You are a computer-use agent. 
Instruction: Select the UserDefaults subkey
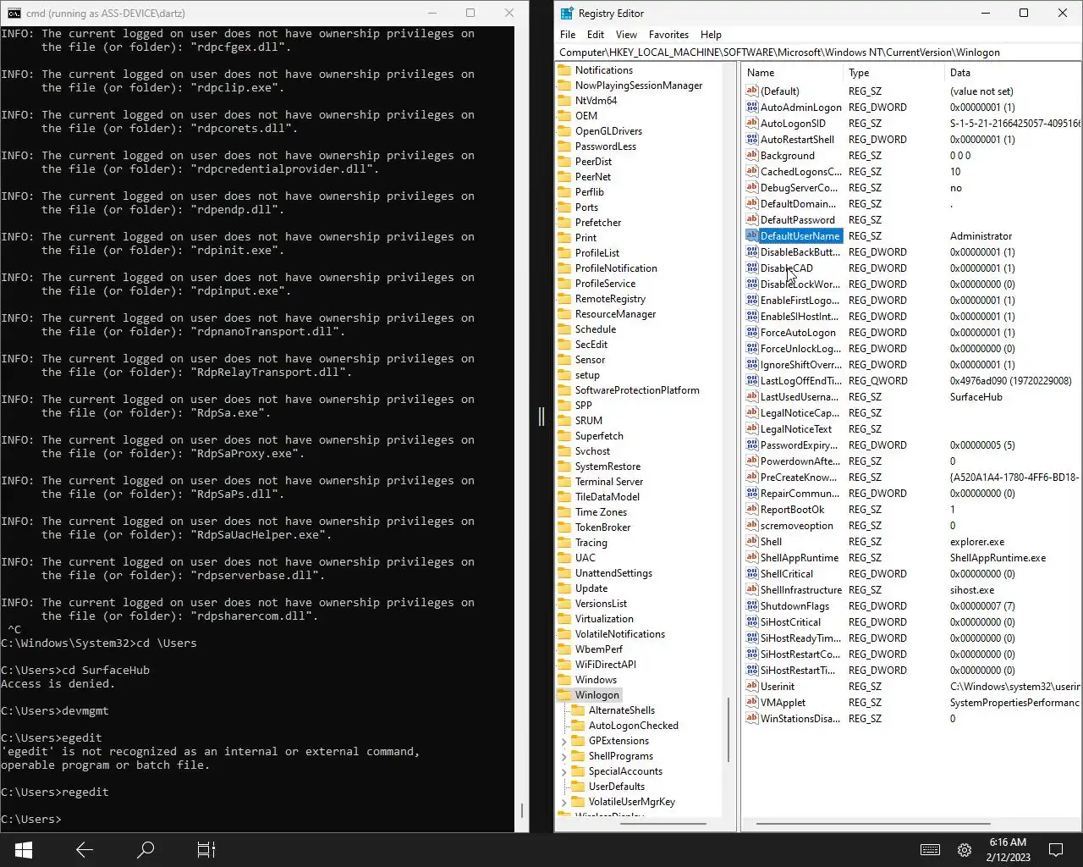click(616, 787)
